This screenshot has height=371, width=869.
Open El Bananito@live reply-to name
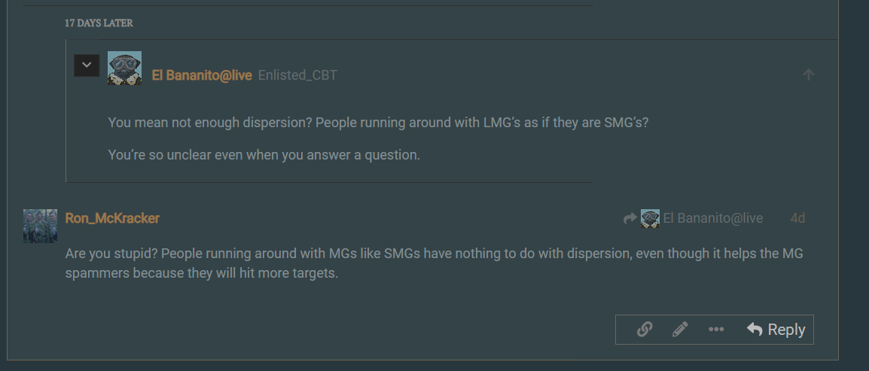click(713, 219)
